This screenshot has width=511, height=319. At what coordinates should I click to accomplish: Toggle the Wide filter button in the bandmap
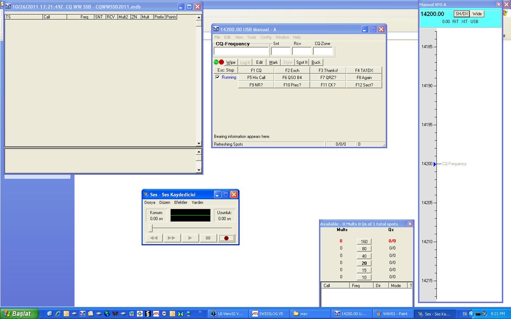tap(477, 14)
